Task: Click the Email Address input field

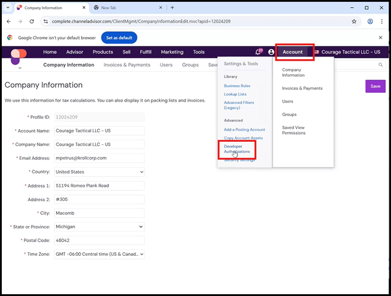Action: pyautogui.click(x=99, y=158)
